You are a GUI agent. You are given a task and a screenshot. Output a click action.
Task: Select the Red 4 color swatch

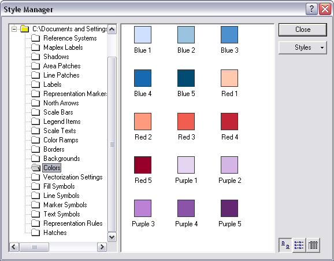[229, 122]
